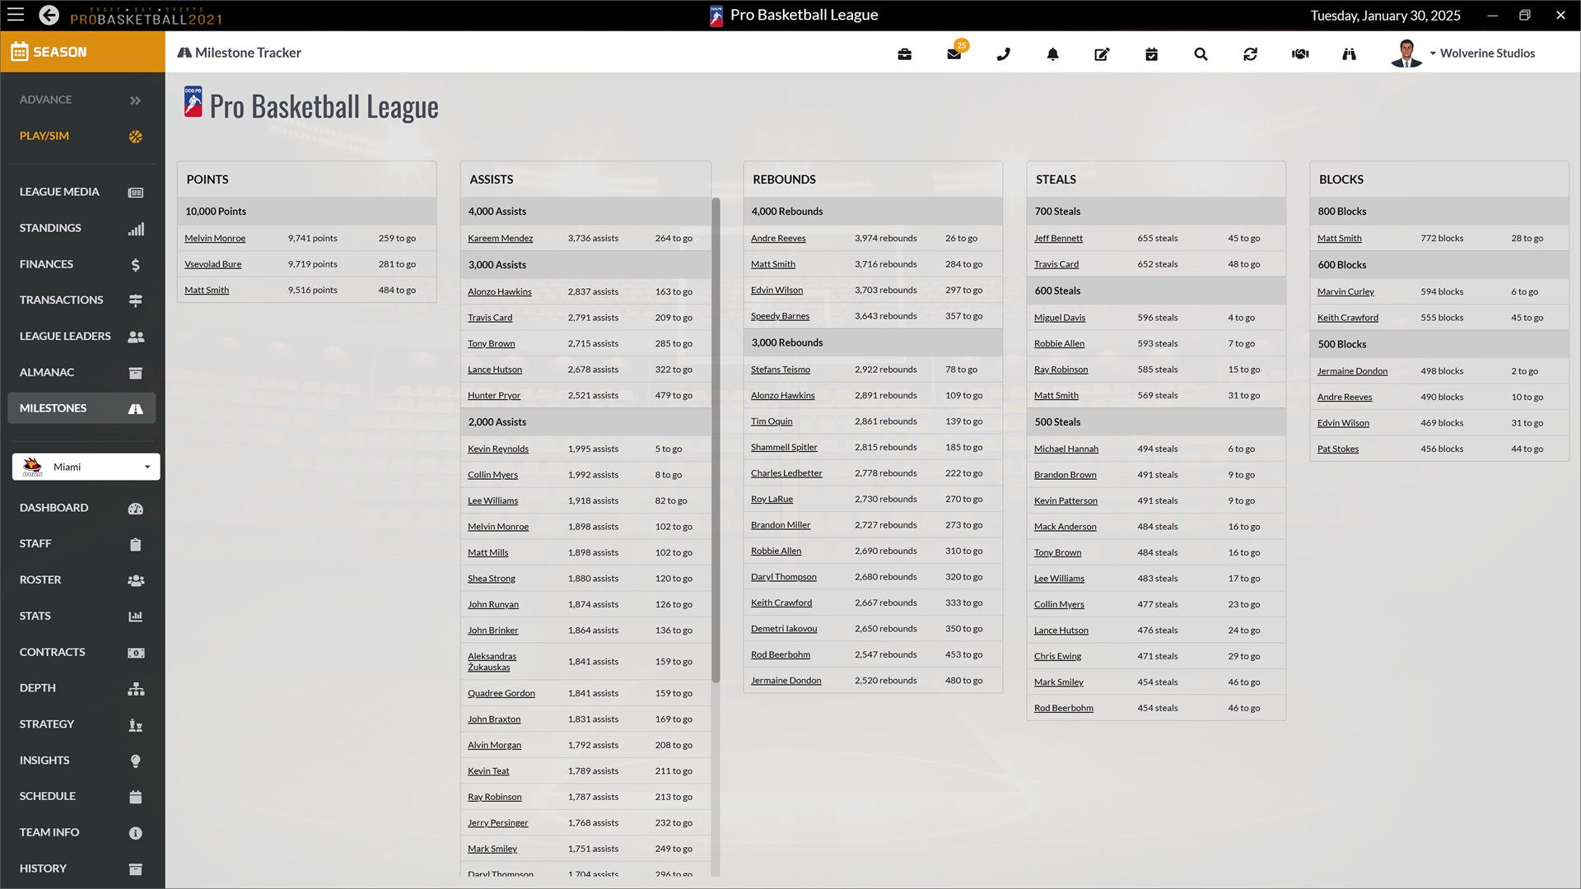The width and height of the screenshot is (1581, 889).
Task: Open Kareem Mendez's player page
Action: [x=500, y=238]
